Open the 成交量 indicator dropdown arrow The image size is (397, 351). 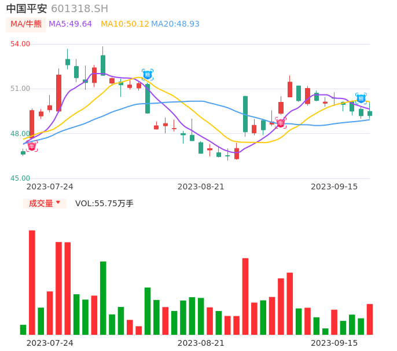(x=58, y=203)
